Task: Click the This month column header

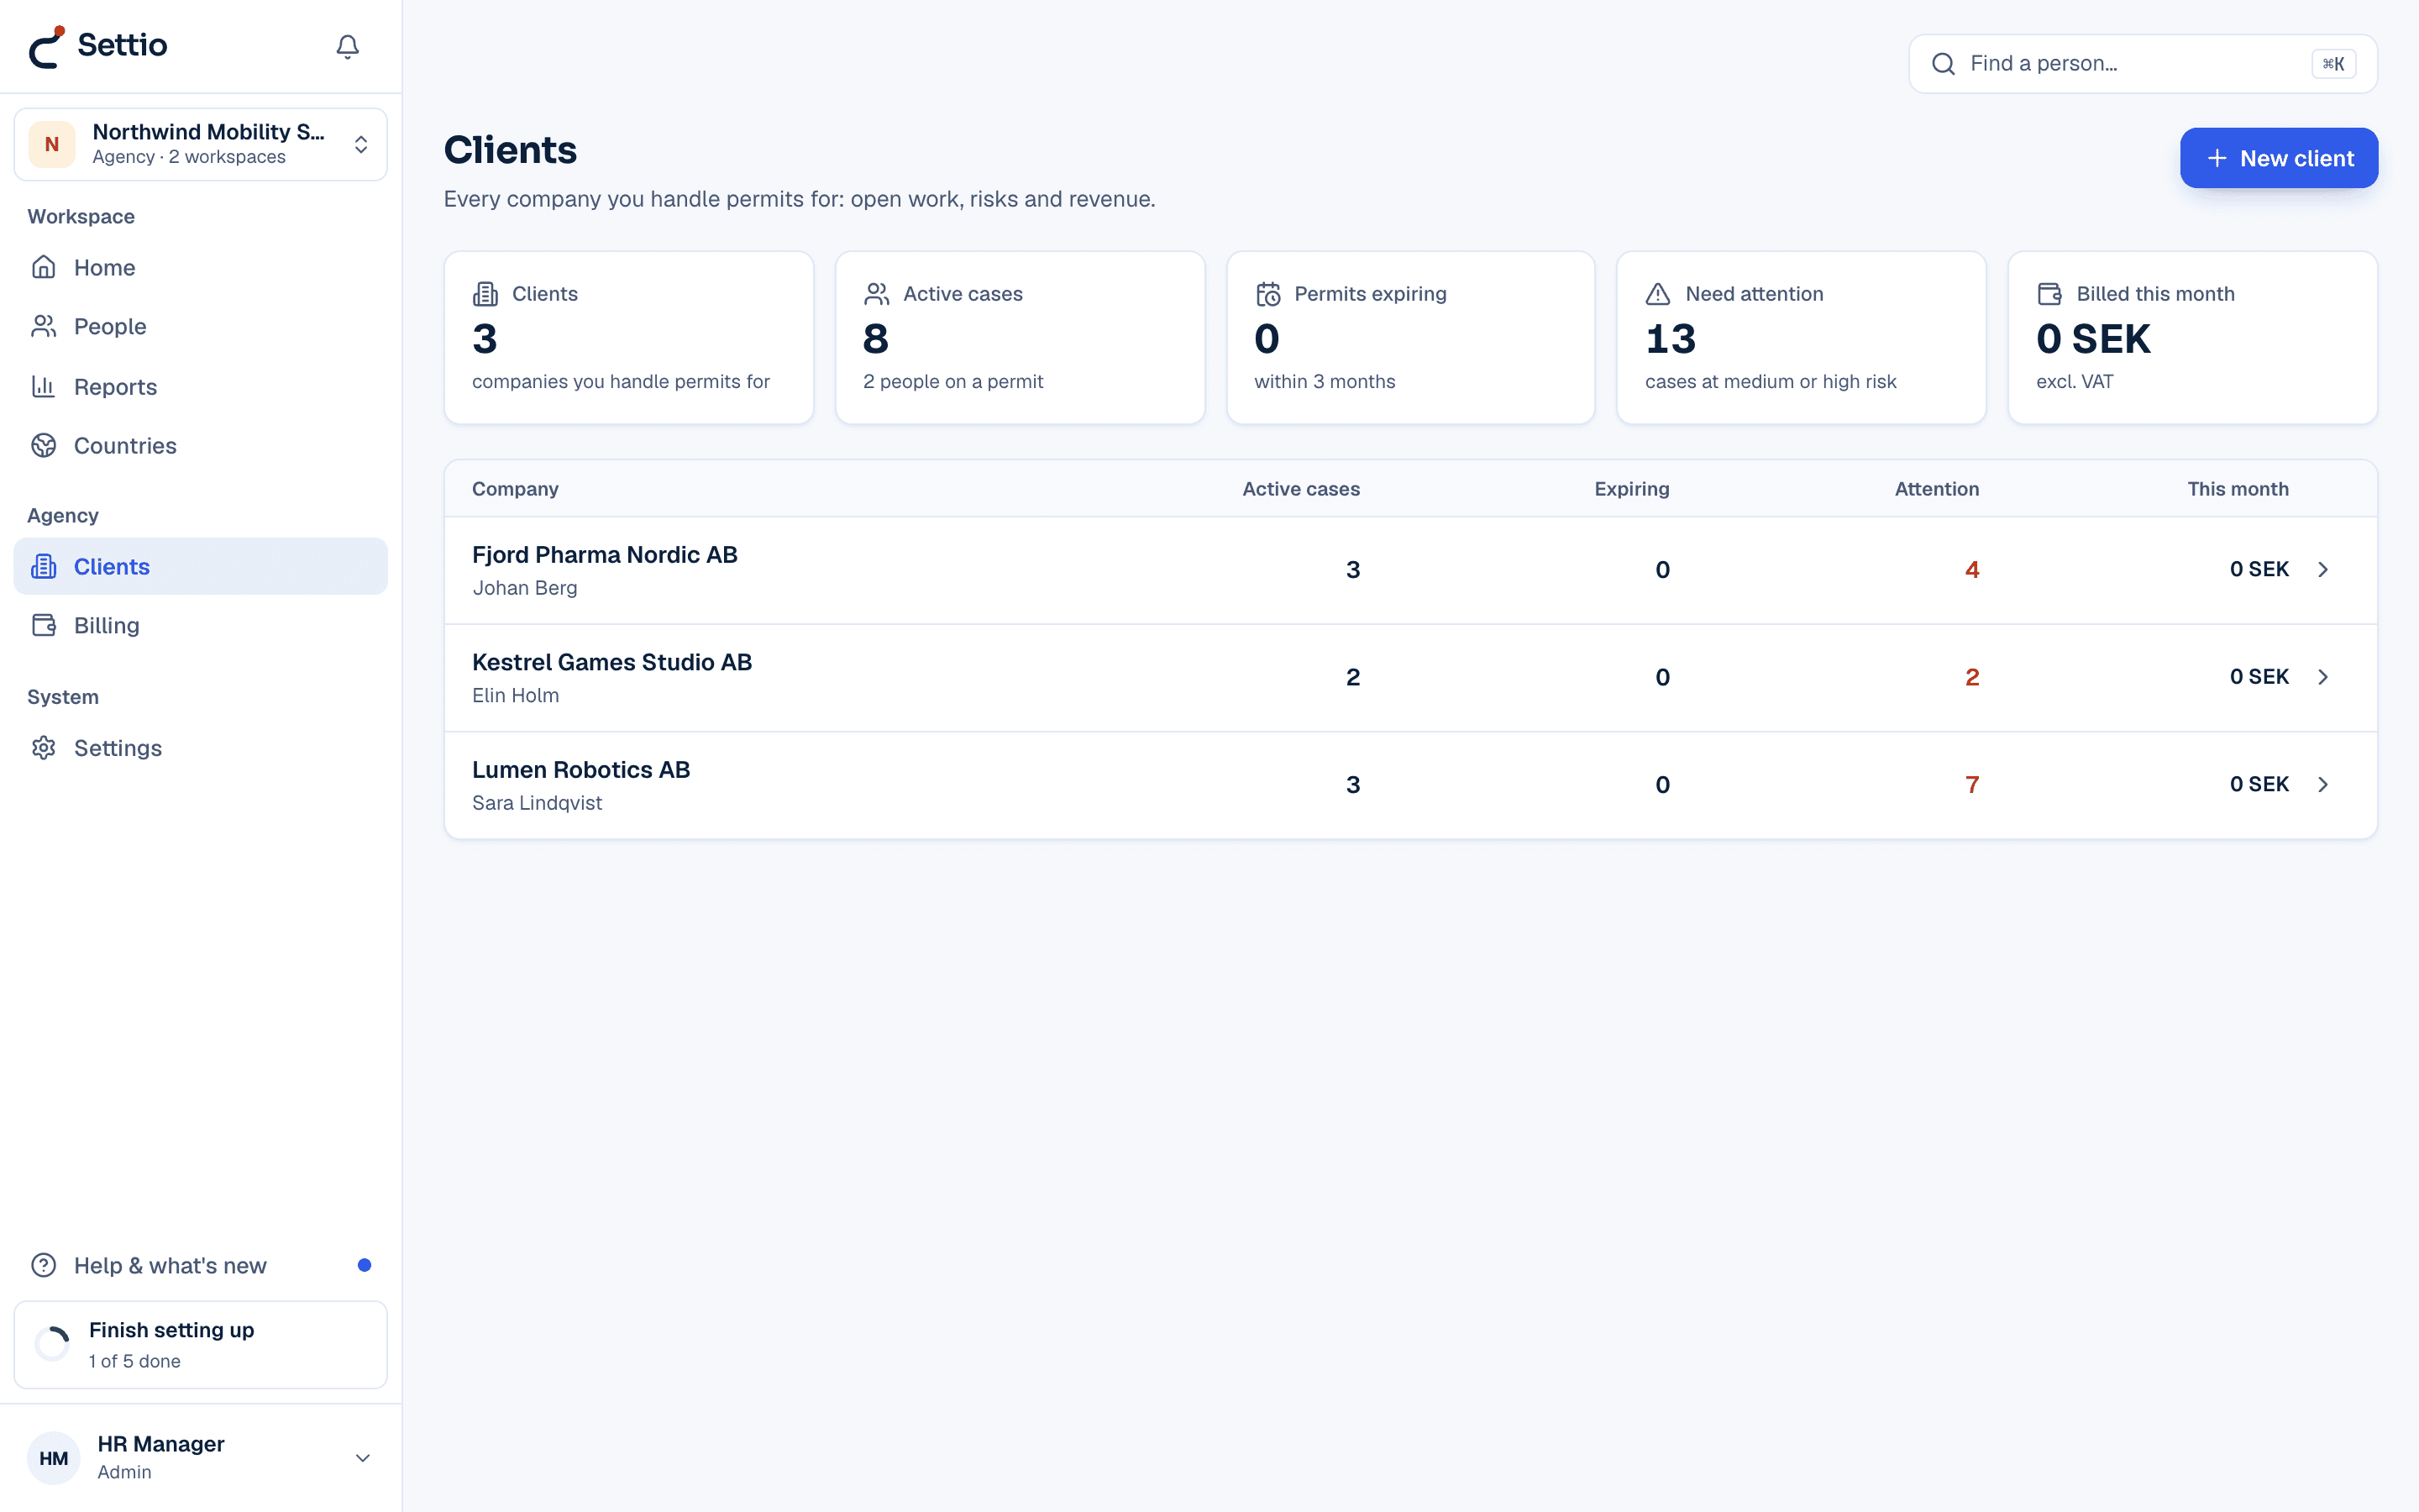Action: pos(2237,489)
